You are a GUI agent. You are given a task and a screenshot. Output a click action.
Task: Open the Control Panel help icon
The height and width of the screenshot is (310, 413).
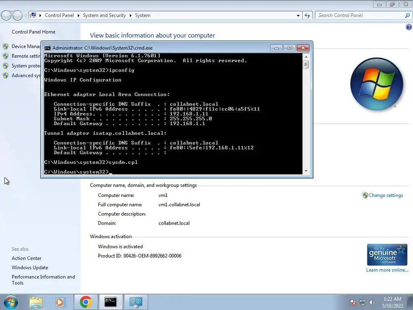[409, 27]
